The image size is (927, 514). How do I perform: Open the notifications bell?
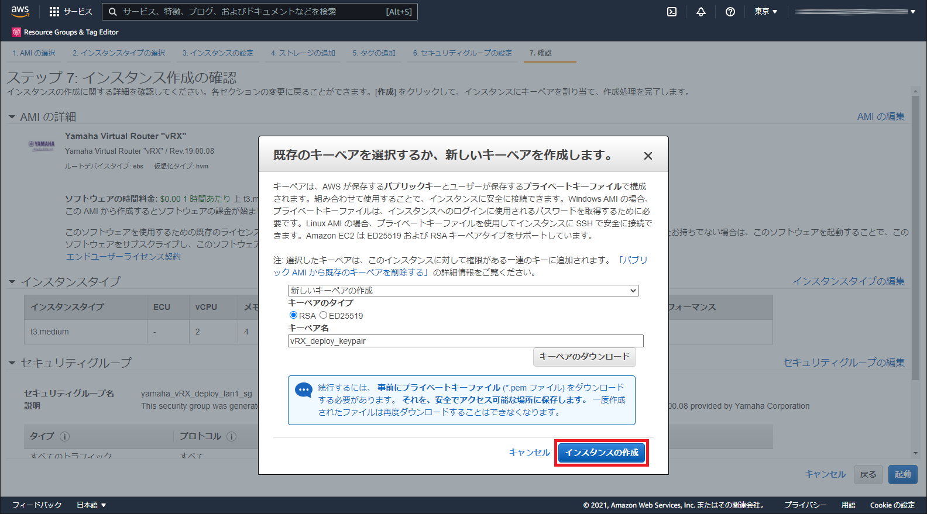coord(701,12)
